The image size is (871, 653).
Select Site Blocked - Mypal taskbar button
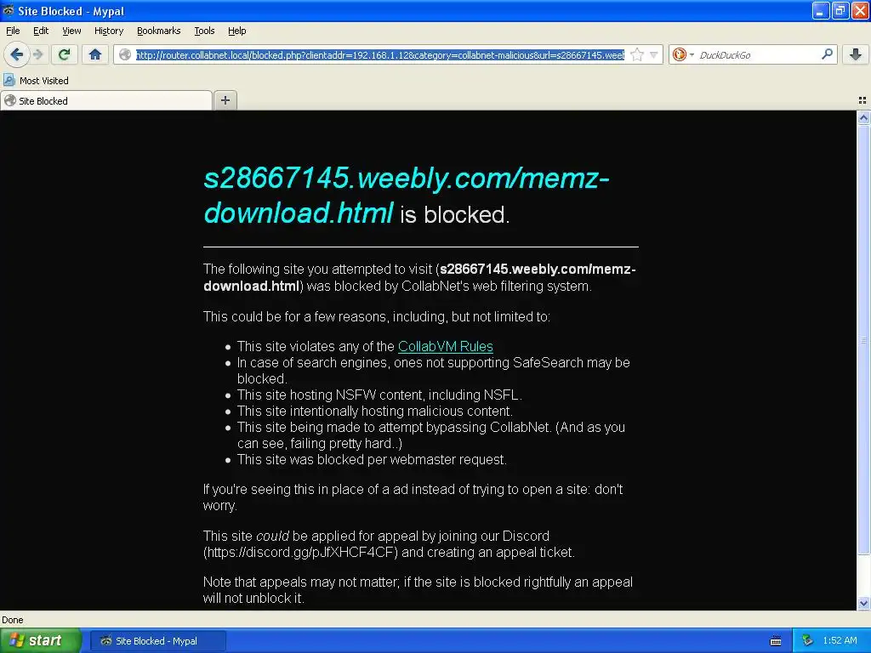157,641
